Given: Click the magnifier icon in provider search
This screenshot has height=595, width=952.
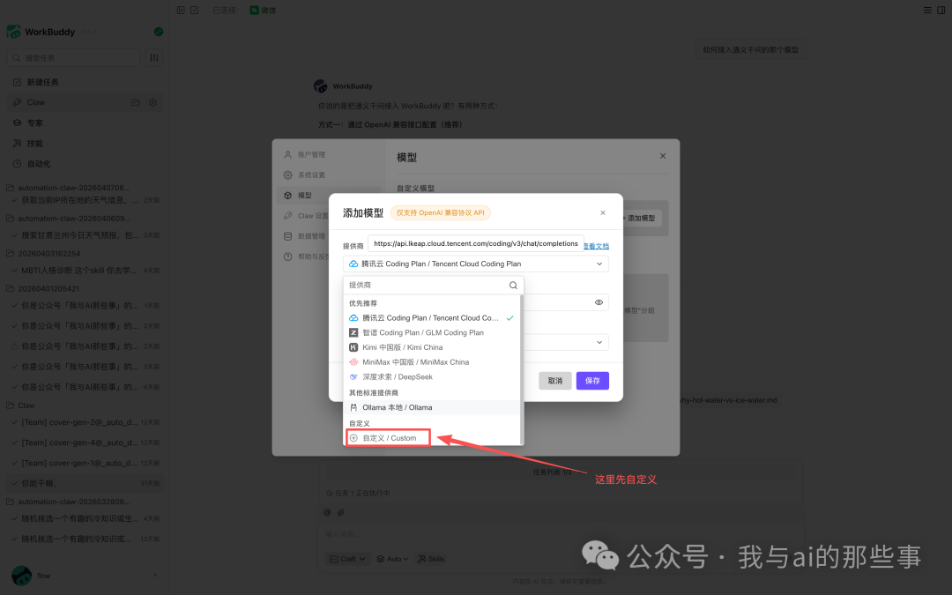Looking at the screenshot, I should [x=513, y=286].
